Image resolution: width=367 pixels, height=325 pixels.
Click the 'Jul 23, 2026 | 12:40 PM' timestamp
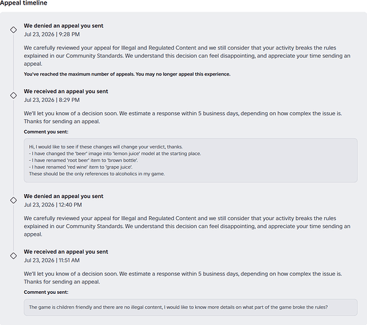pyautogui.click(x=53, y=205)
